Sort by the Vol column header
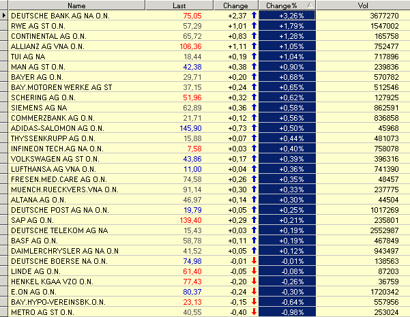Image resolution: width=410 pixels, height=317 pixels. [x=363, y=5]
